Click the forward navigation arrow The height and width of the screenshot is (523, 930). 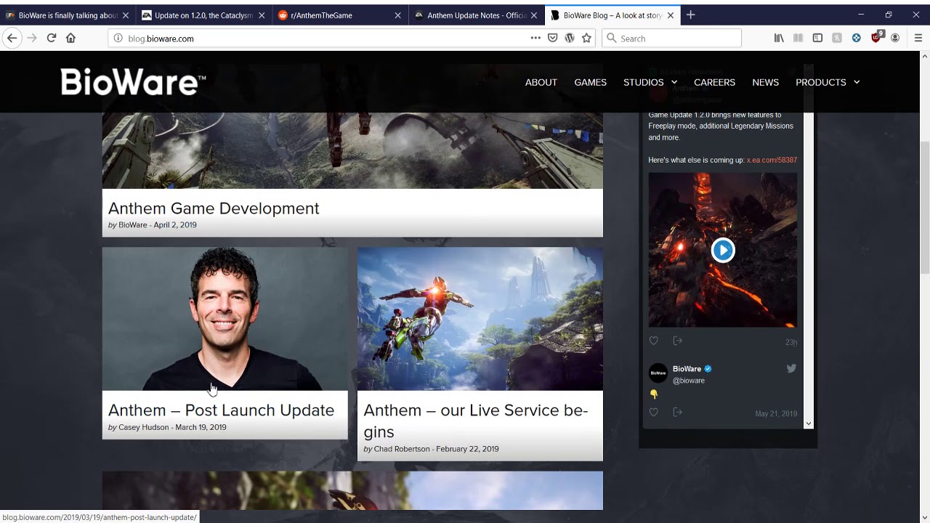click(x=31, y=38)
